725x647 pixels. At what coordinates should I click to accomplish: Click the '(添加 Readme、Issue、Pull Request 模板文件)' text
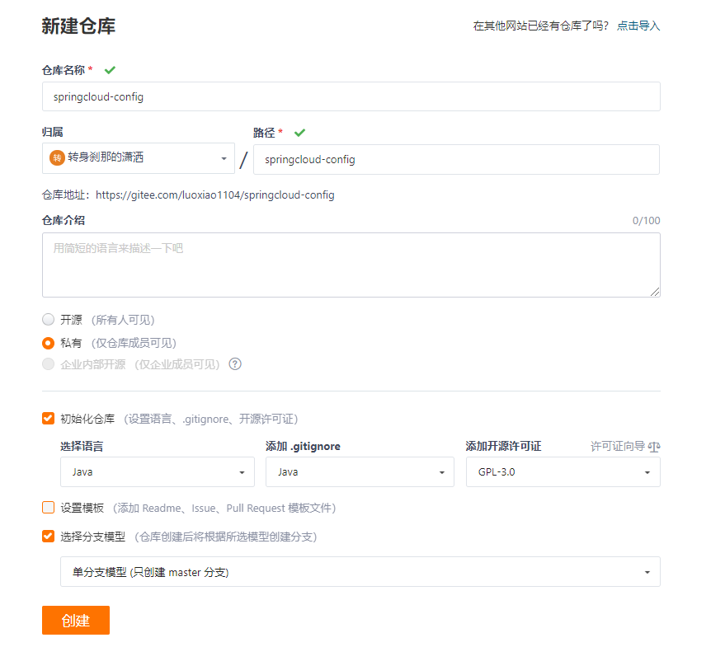[x=224, y=508]
